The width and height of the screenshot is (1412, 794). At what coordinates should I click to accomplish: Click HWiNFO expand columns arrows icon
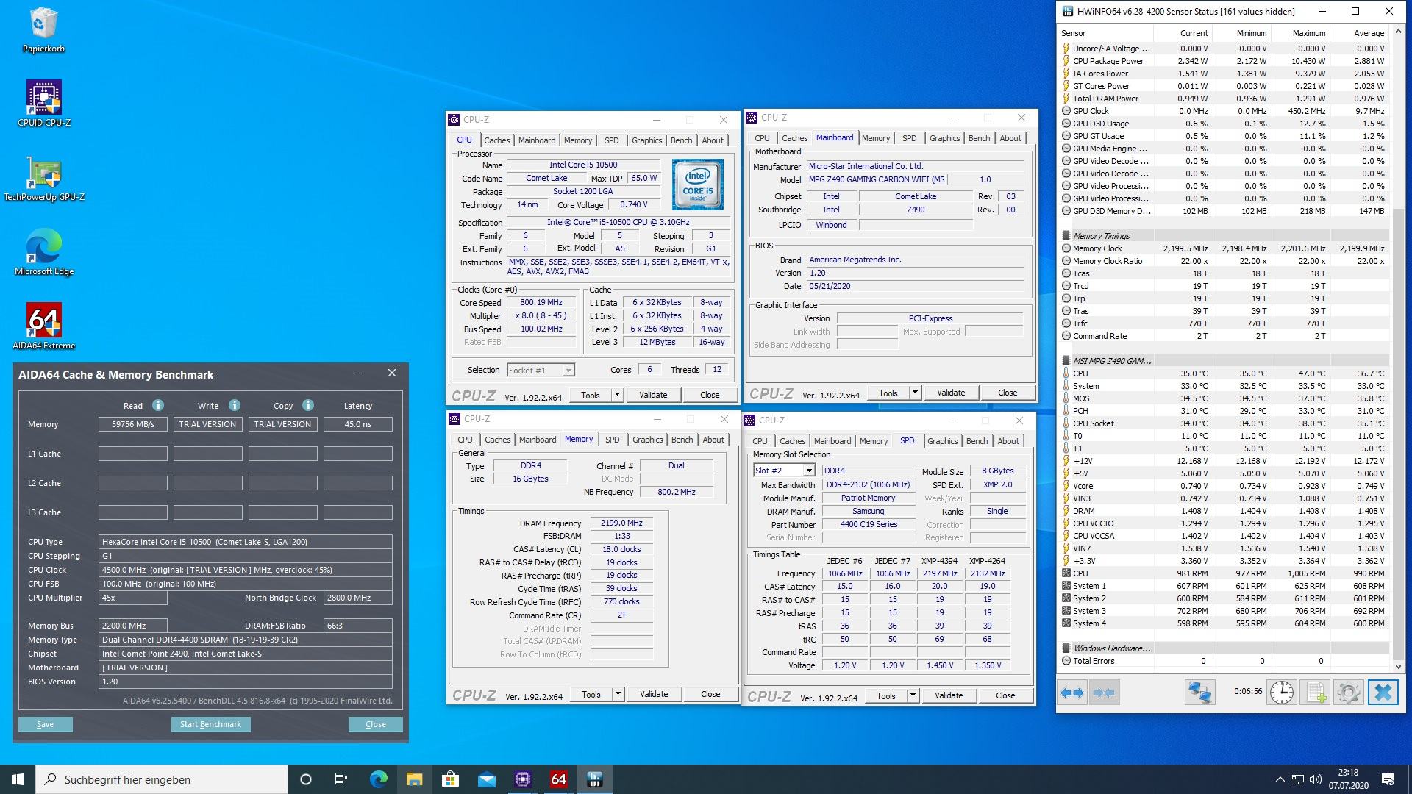click(x=1073, y=693)
